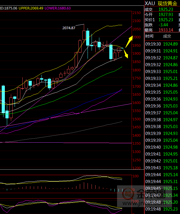The height and width of the screenshot is (214, 180).
Task: Click the XAU symbol code
Action: point(150,3)
